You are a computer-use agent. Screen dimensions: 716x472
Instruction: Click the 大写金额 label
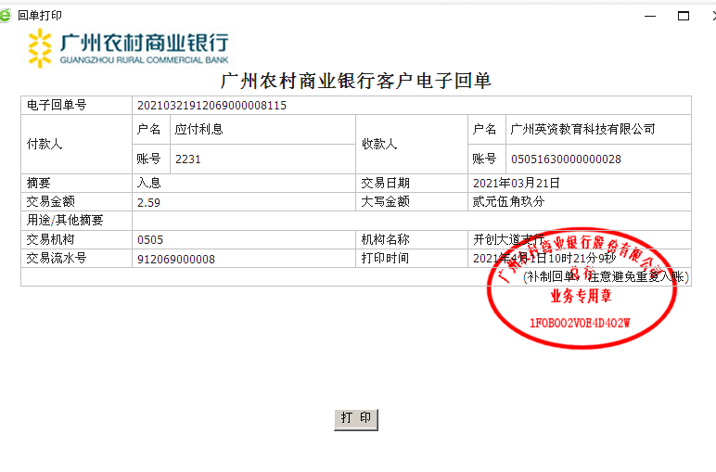point(385,201)
